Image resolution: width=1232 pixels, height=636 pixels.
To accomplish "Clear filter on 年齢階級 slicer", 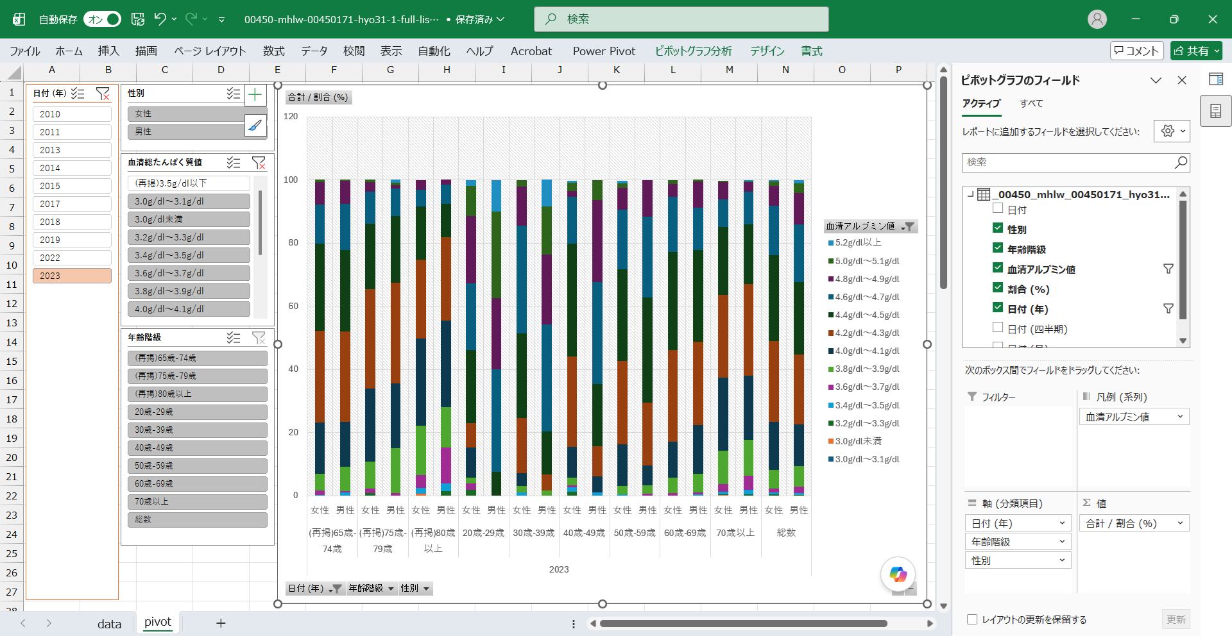I will (259, 338).
